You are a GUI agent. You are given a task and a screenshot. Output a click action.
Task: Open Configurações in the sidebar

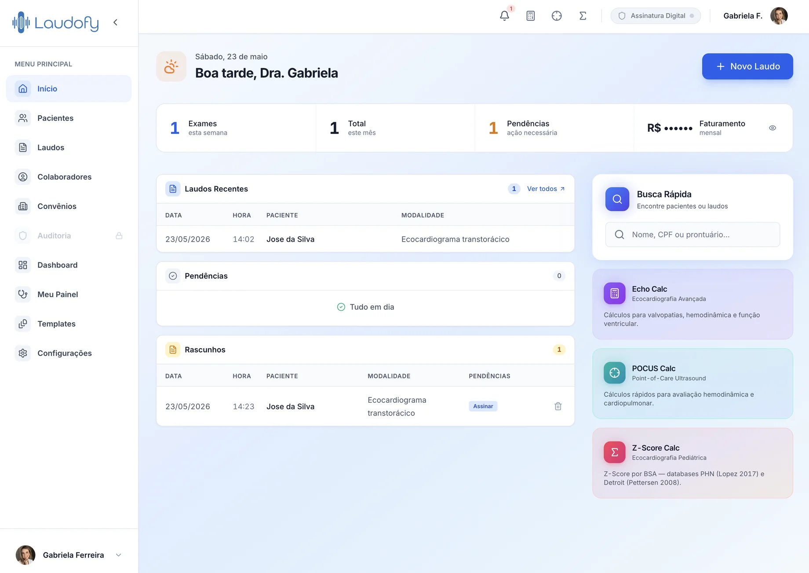click(69, 353)
